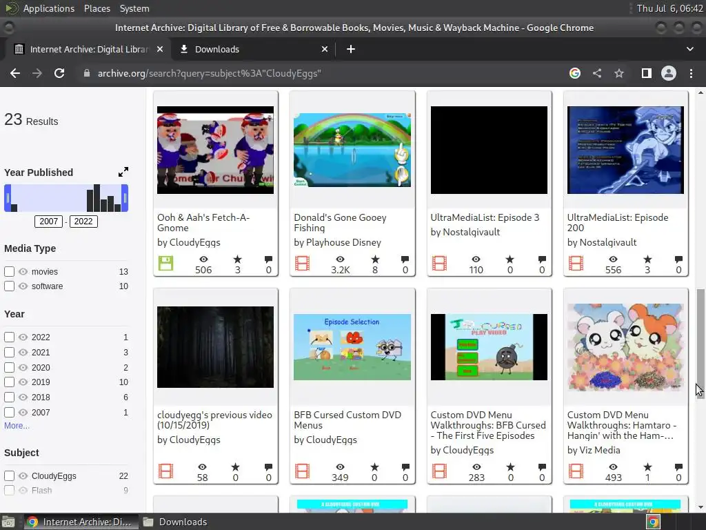The height and width of the screenshot is (530, 706).
Task: Click the tallest bar in year histogram
Action: click(x=97, y=198)
